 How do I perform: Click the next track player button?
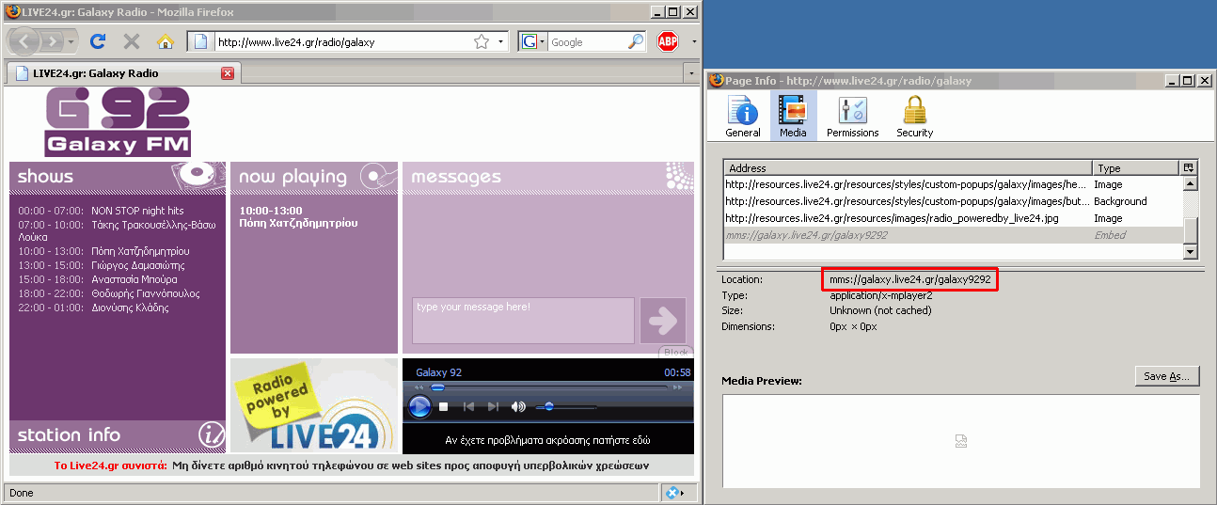(x=493, y=407)
